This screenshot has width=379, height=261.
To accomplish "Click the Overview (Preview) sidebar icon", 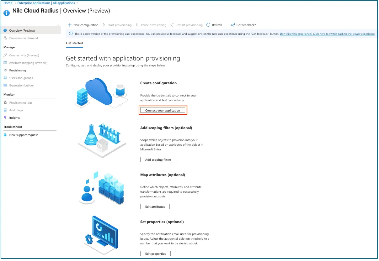I will pyautogui.click(x=5, y=30).
